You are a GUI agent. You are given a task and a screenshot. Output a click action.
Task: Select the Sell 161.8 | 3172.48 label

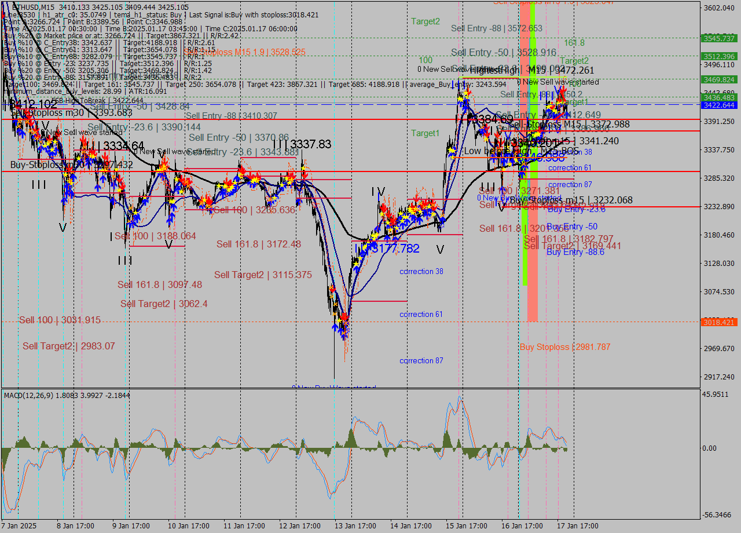(259, 244)
